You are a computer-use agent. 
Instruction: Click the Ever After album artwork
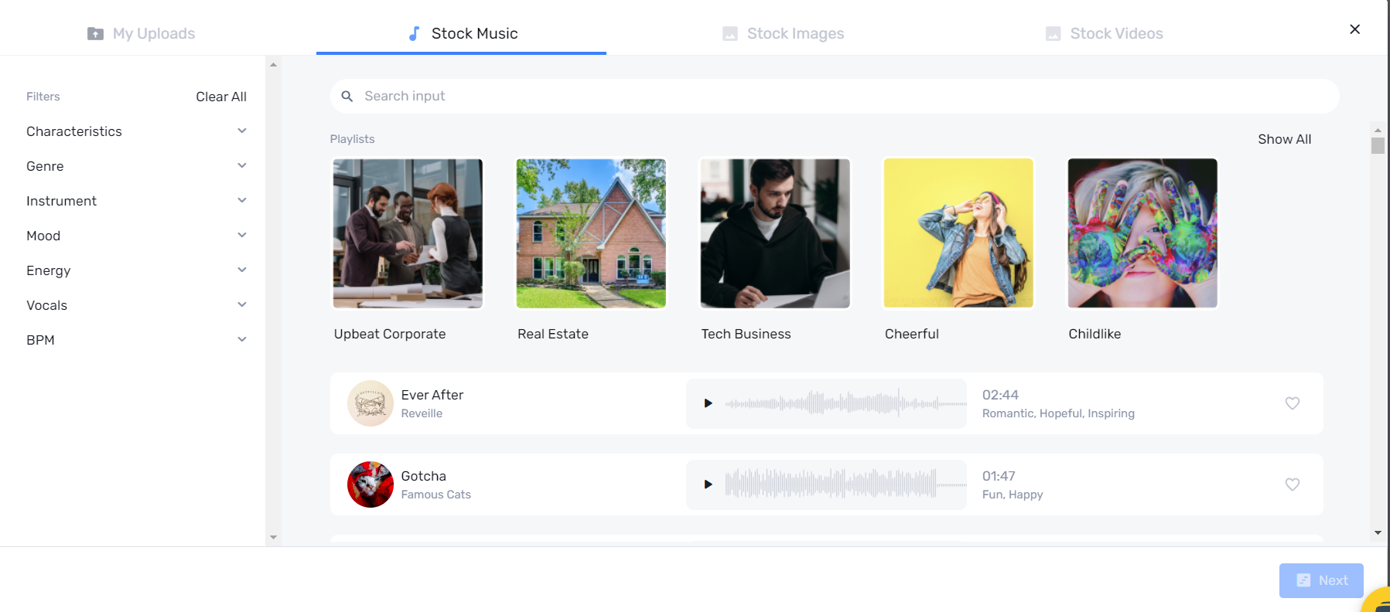click(370, 403)
